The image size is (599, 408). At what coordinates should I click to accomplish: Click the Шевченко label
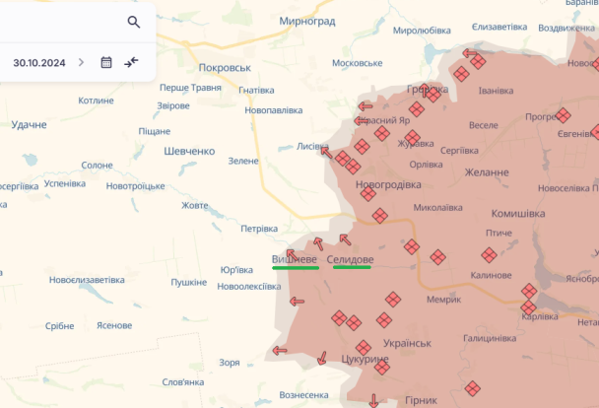pos(189,152)
